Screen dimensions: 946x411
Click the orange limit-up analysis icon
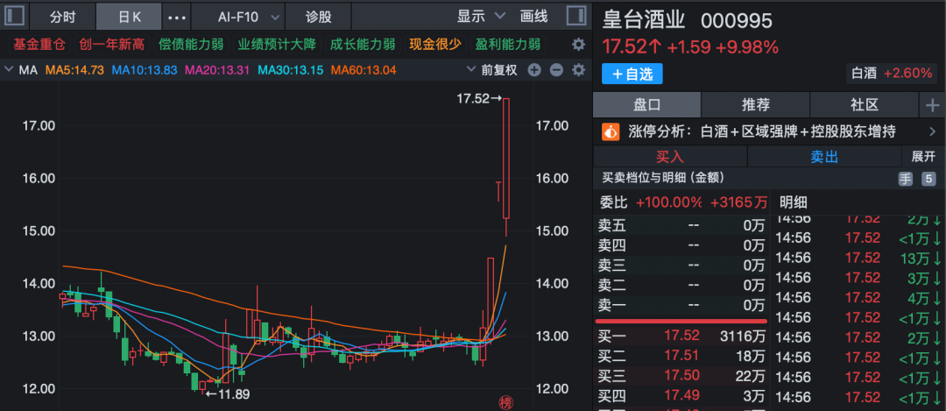[x=611, y=131]
